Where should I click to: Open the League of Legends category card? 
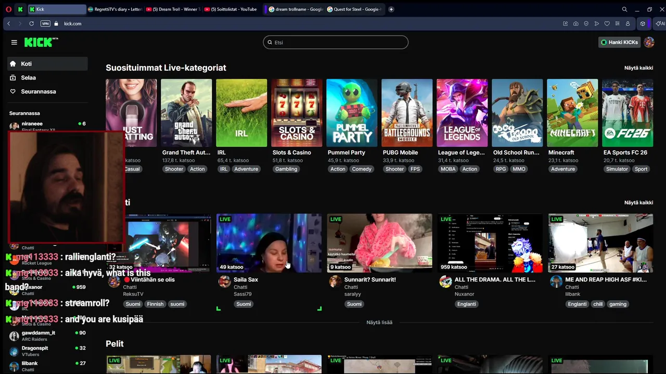[x=462, y=113]
